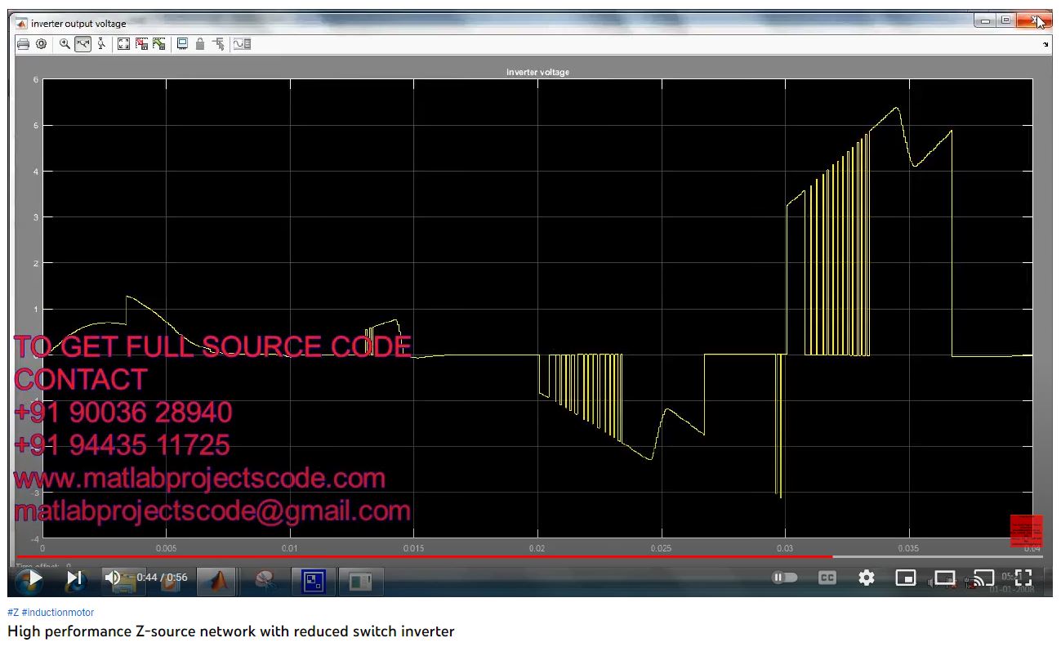This screenshot has height=647, width=1061.
Task: Click the Signal selection icon
Action: (218, 44)
